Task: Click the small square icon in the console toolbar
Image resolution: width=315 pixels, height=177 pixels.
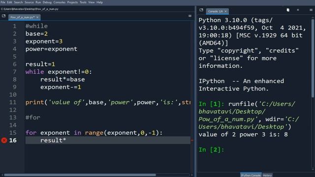Action: [298, 10]
